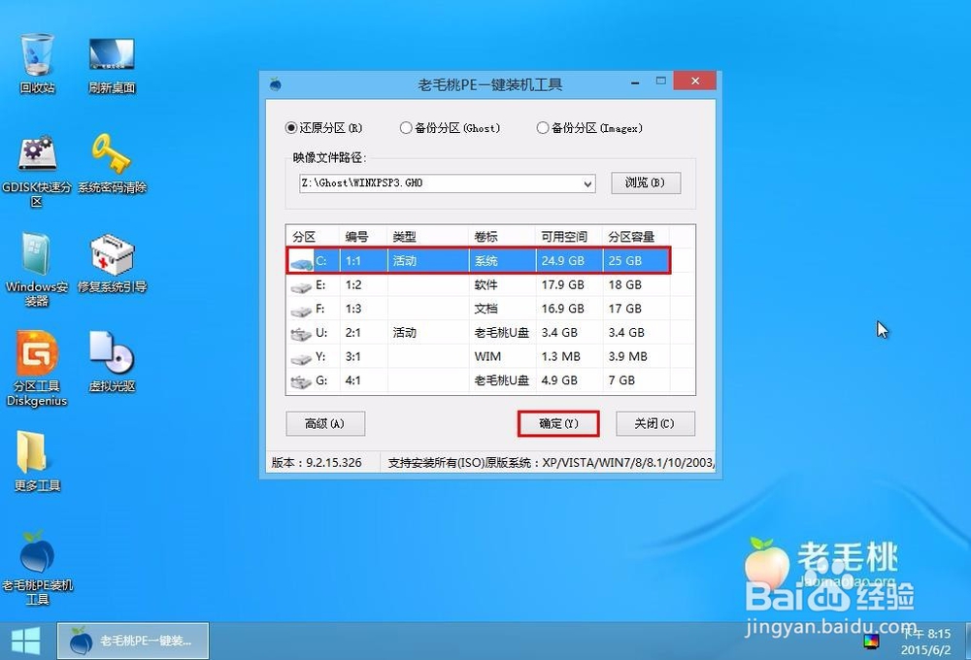Select the 备份分区(Ghost) option
971x660 pixels.
pos(405,127)
